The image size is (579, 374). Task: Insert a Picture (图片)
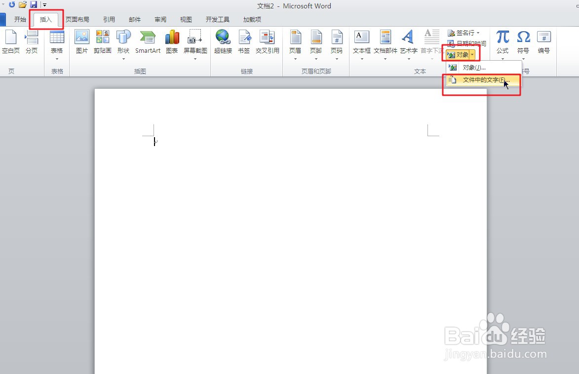81,42
